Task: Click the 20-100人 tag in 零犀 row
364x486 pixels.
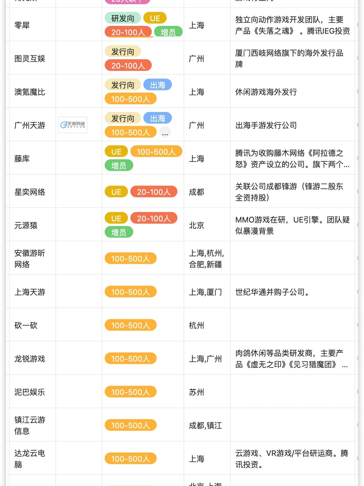Action: [128, 32]
